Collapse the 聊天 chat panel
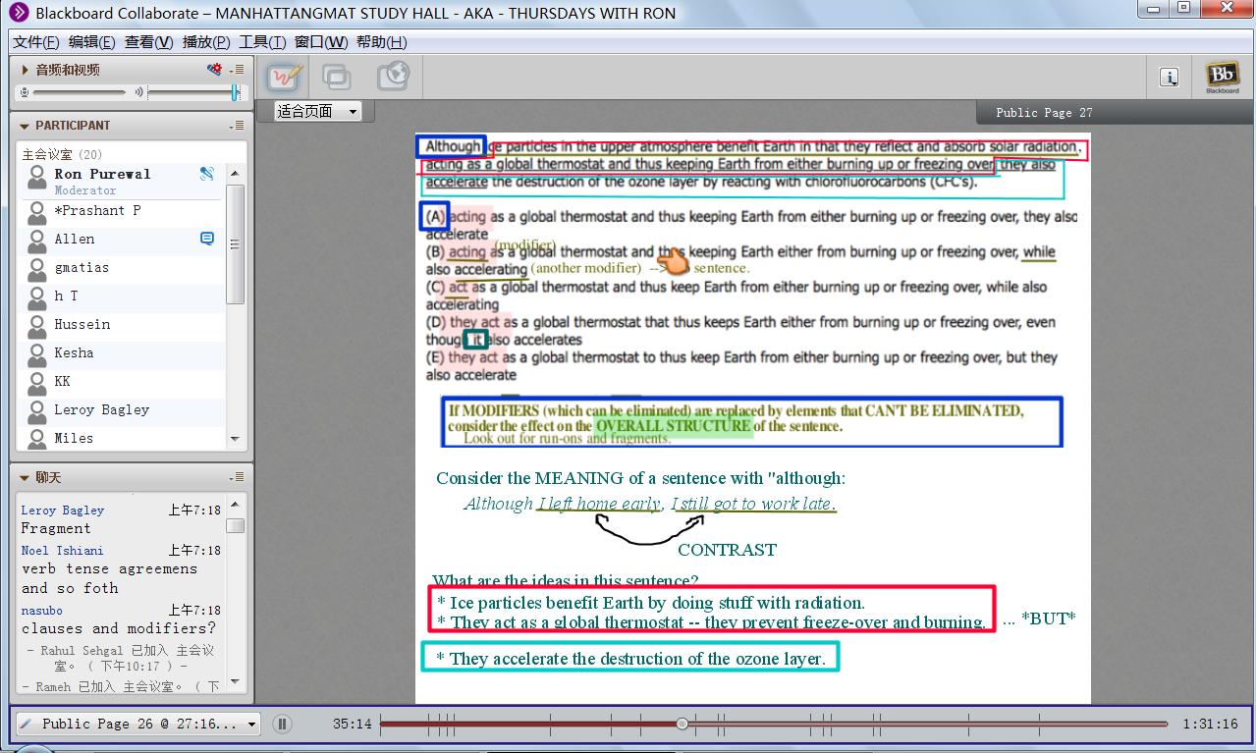The height and width of the screenshot is (753, 1256). [x=26, y=477]
